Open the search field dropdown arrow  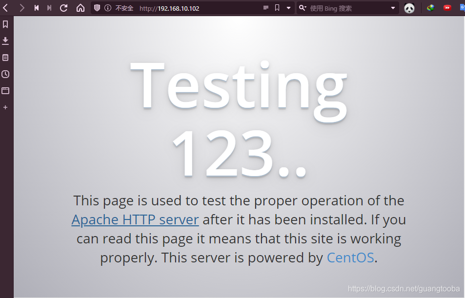(x=393, y=8)
